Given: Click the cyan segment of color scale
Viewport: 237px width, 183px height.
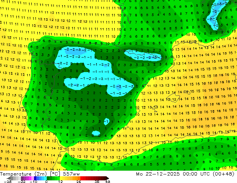Looking at the screenshot, I should coord(45,178).
